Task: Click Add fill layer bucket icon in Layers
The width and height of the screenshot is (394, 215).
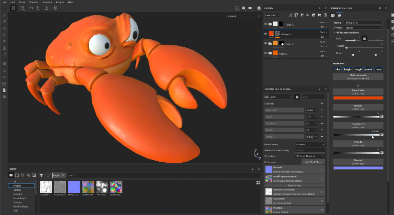Action: pyautogui.click(x=308, y=15)
